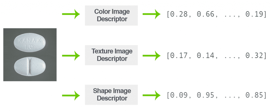Image resolution: width=271 pixels, height=111 pixels.
Task: Click the 0.17 value in the texture vector
Action: (x=179, y=56)
